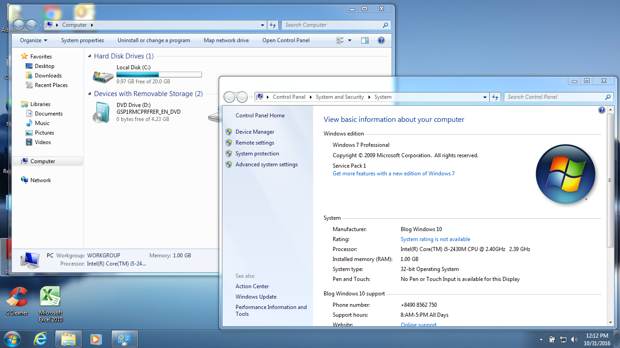620x348 pixels.
Task: Expand arrow after Computer breadcrumb
Action: click(92, 25)
